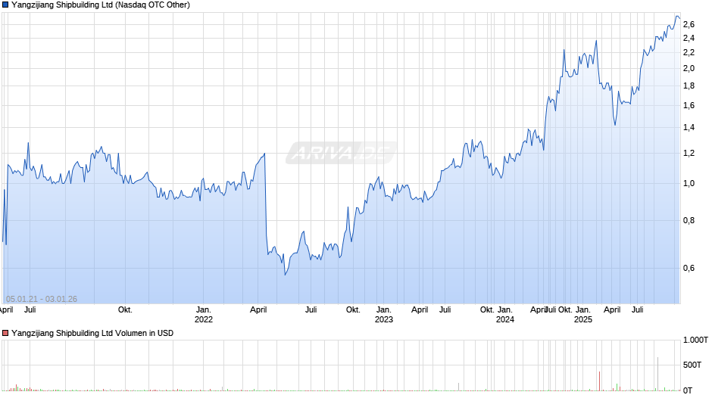Click the 500T volume axis label

pos(692,365)
